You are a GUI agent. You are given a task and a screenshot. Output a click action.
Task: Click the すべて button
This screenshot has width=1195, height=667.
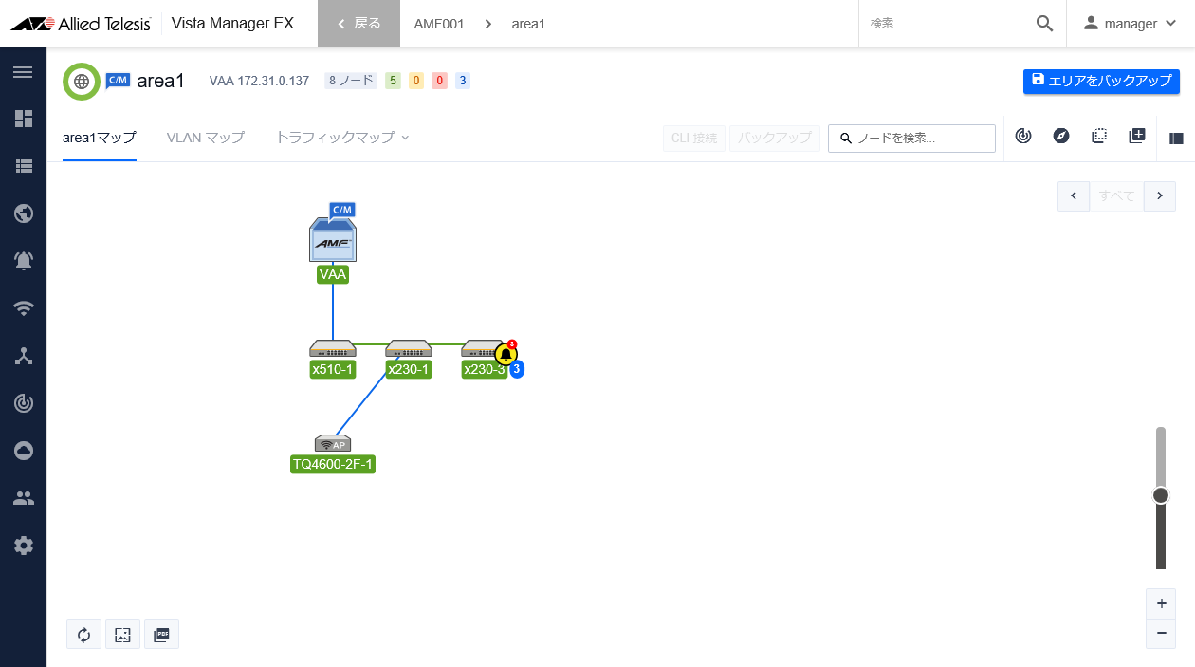(1116, 195)
